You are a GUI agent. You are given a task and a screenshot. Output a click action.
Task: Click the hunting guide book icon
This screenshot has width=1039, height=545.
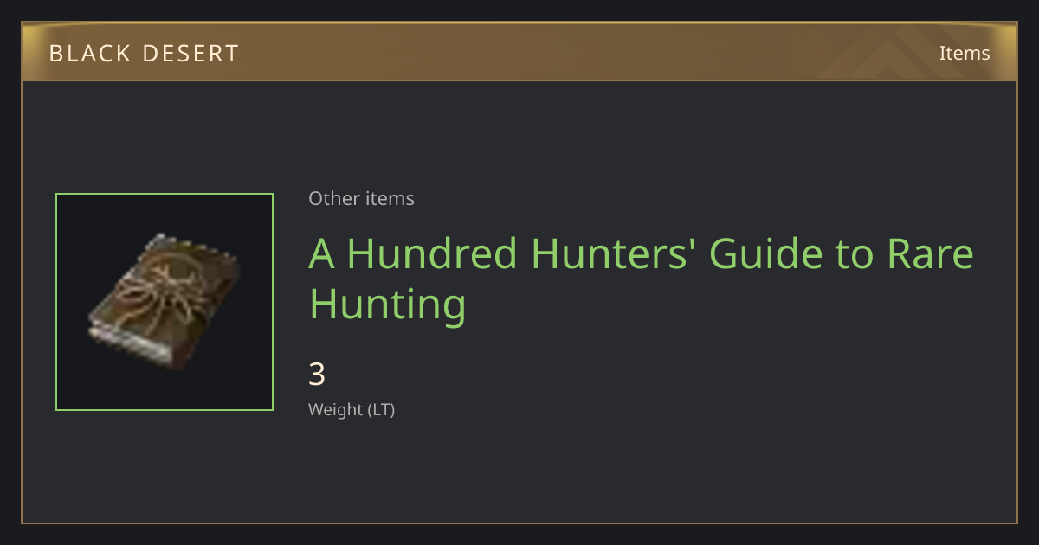[x=163, y=301]
